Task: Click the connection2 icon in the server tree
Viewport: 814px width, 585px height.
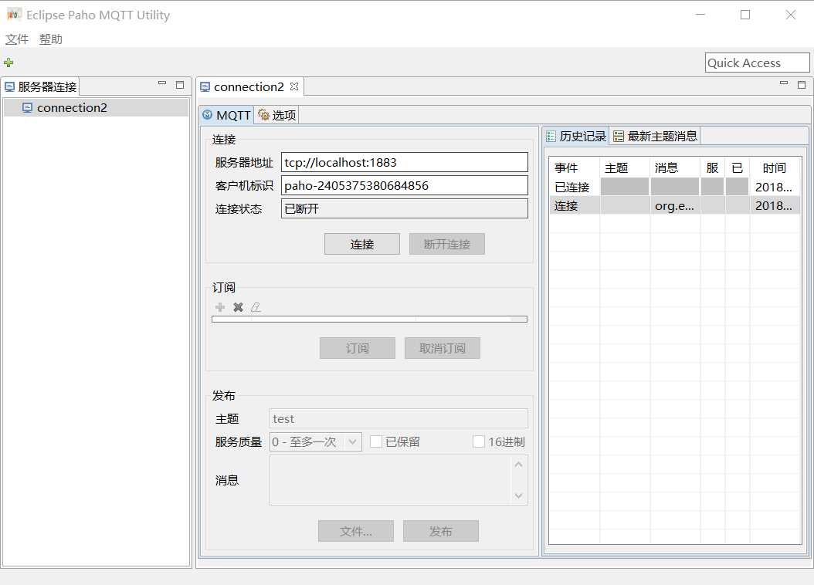Action: tap(27, 108)
